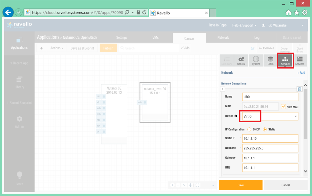Screen dimensions: 312x196
Task: Select the Ravello browser tab
Action: point(179,13)
